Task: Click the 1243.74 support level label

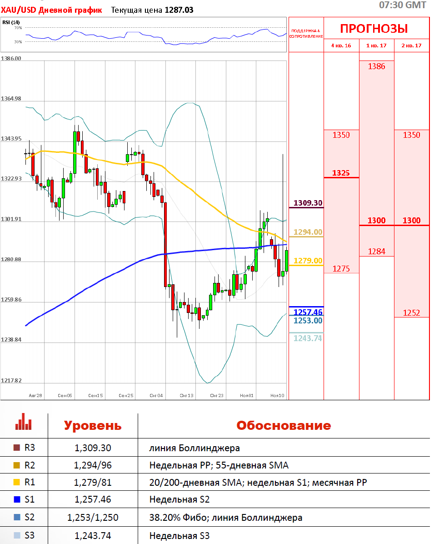Action: (308, 338)
